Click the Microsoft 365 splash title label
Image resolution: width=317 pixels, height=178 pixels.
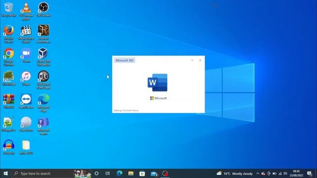(x=124, y=60)
